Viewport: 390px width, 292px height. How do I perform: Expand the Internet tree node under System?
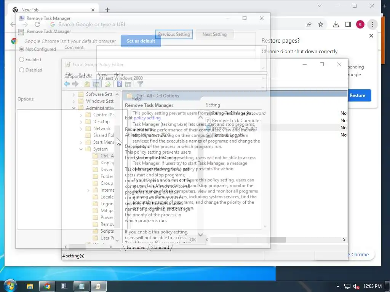pos(88,190)
